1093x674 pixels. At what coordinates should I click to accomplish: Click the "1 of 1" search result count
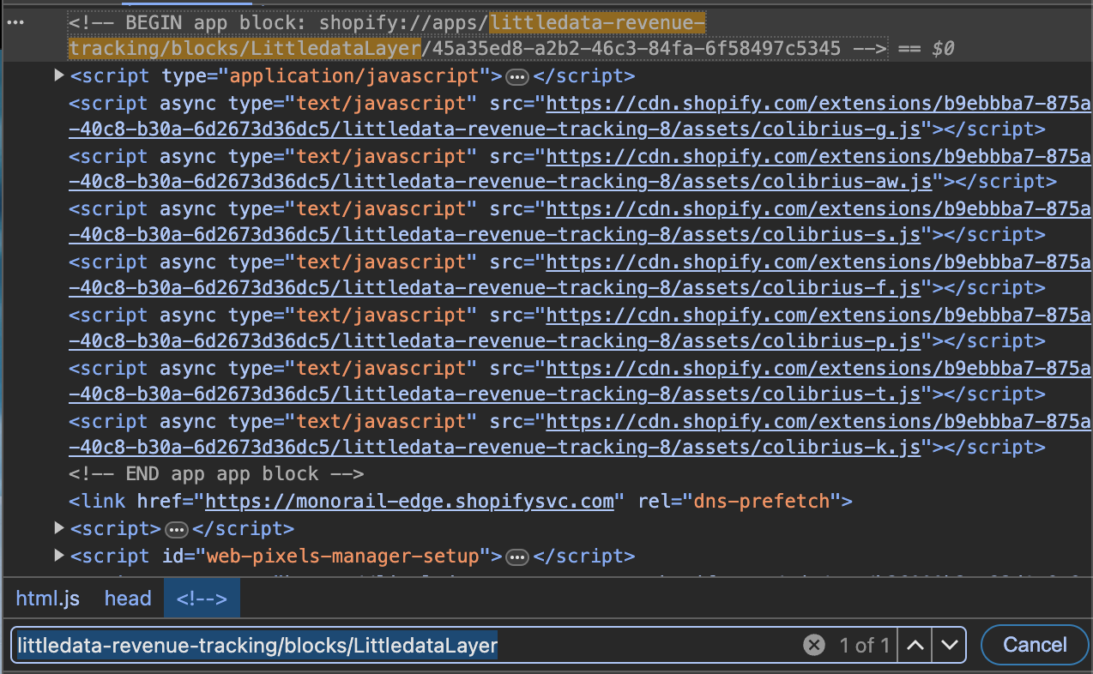(864, 645)
